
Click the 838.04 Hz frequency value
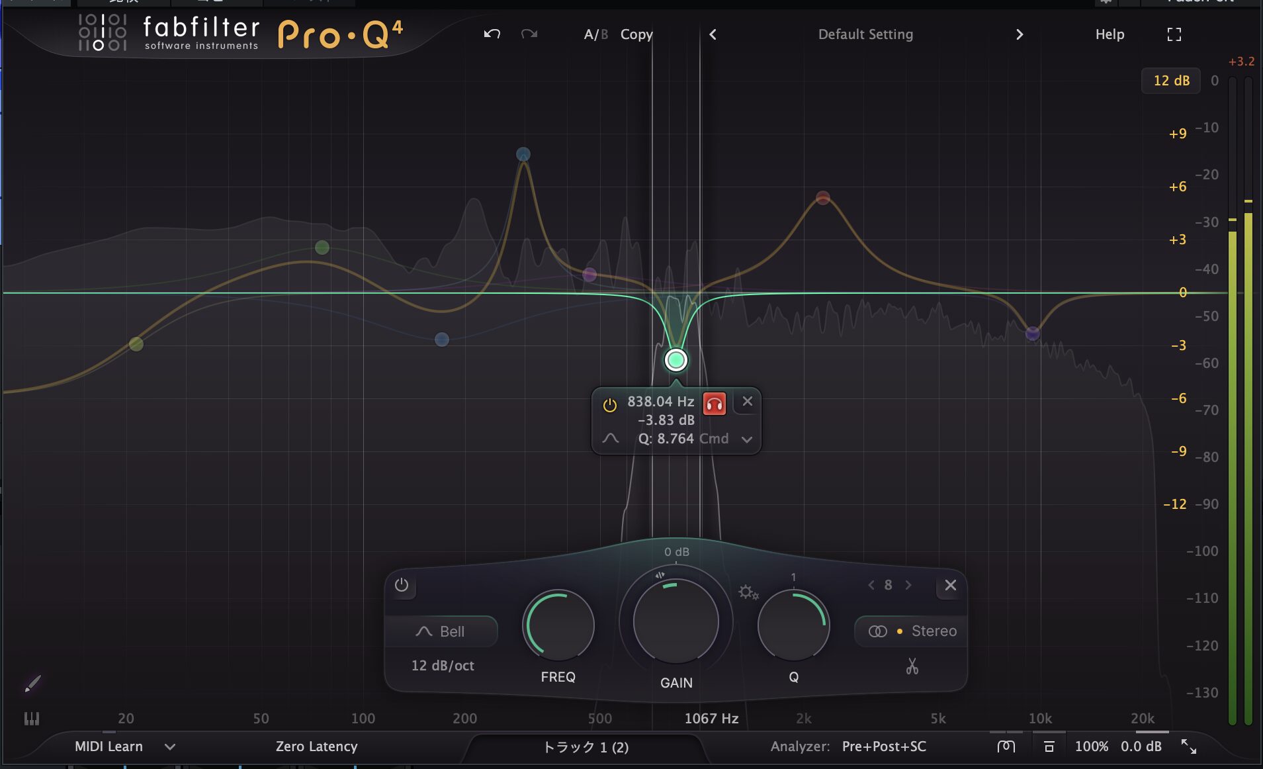tap(660, 402)
